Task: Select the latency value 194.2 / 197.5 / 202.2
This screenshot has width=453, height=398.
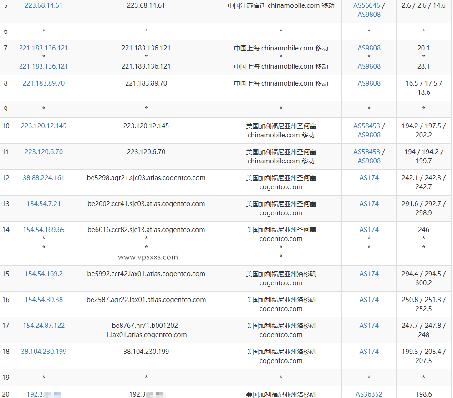Action: pos(423,131)
